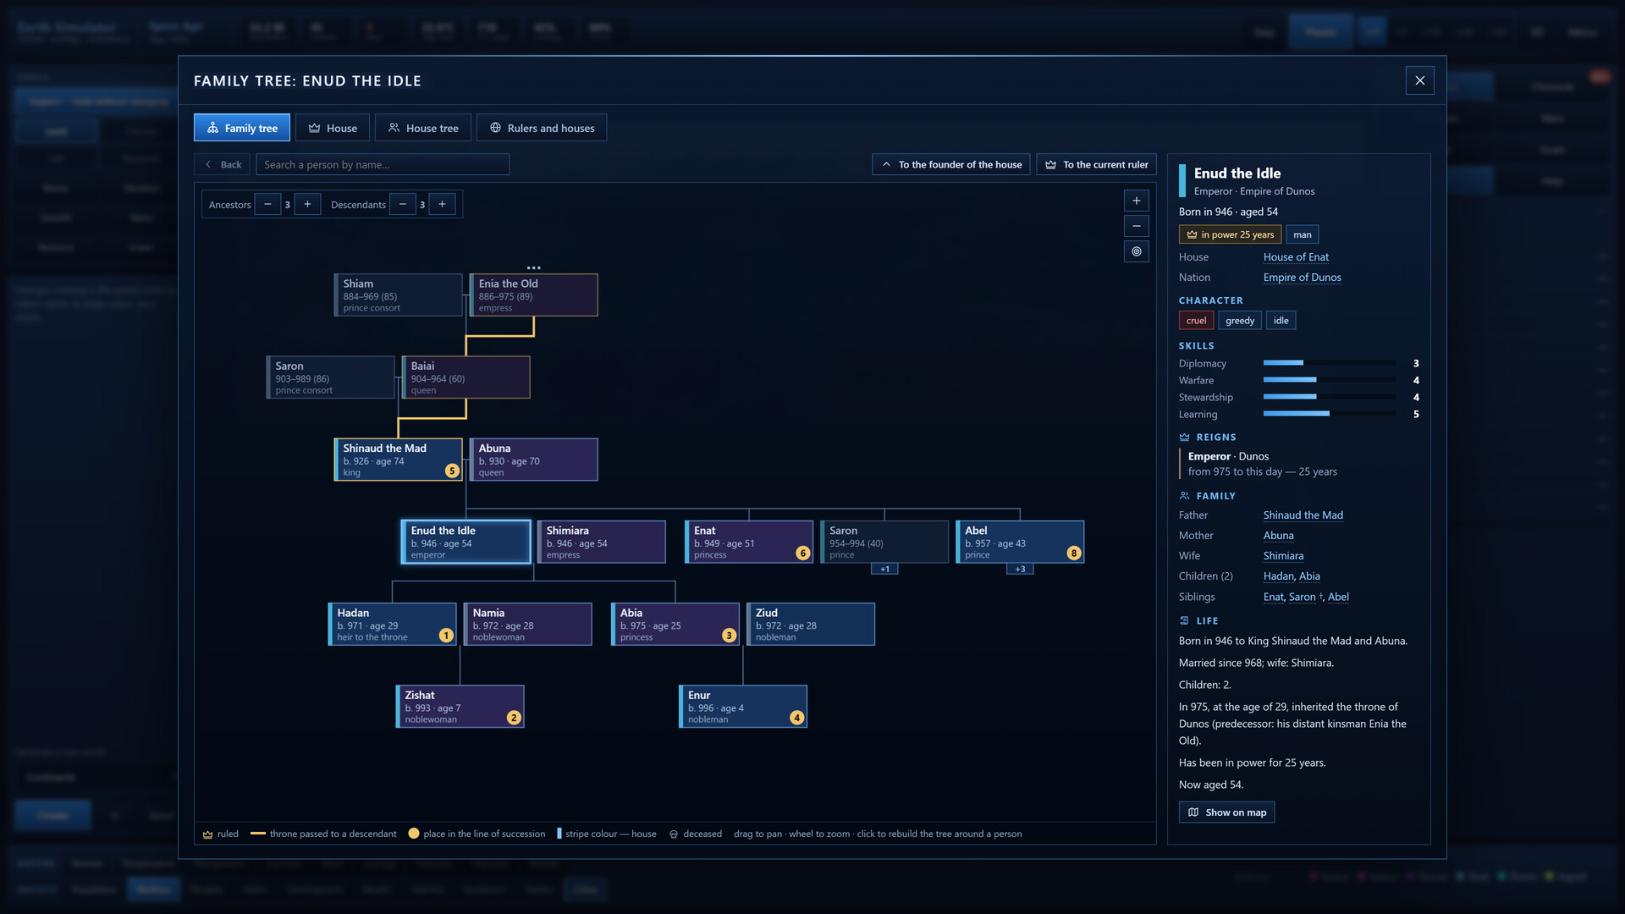Click succession badge 6 on Enat card
The image size is (1625, 914).
[x=803, y=553]
